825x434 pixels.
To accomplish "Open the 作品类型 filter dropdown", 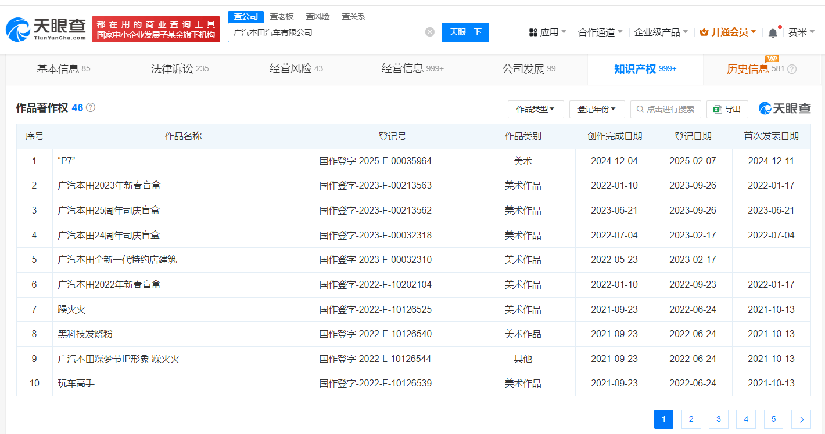I will pos(536,109).
